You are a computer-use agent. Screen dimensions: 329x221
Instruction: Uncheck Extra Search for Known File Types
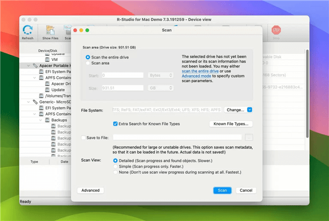(x=115, y=124)
